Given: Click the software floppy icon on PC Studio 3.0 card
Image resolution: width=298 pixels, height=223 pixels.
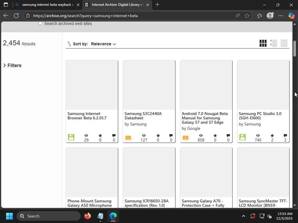Looking at the screenshot, I should (242, 137).
